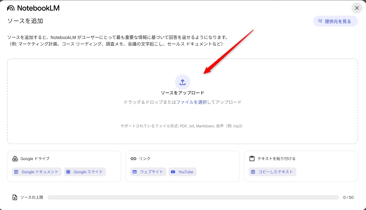Click the chain link icon beside リンク
The image size is (366, 210).
pos(134,159)
